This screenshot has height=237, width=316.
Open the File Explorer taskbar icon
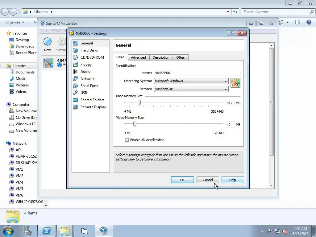(64, 231)
